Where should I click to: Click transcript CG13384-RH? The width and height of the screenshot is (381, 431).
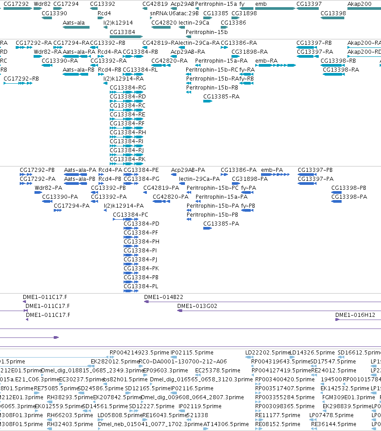click(126, 137)
